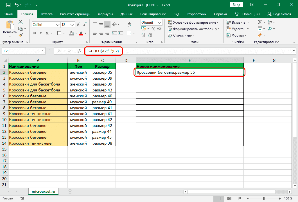The width and height of the screenshot is (298, 202).
Task: Switch to the Вставка ribbon tab
Action: point(47,14)
